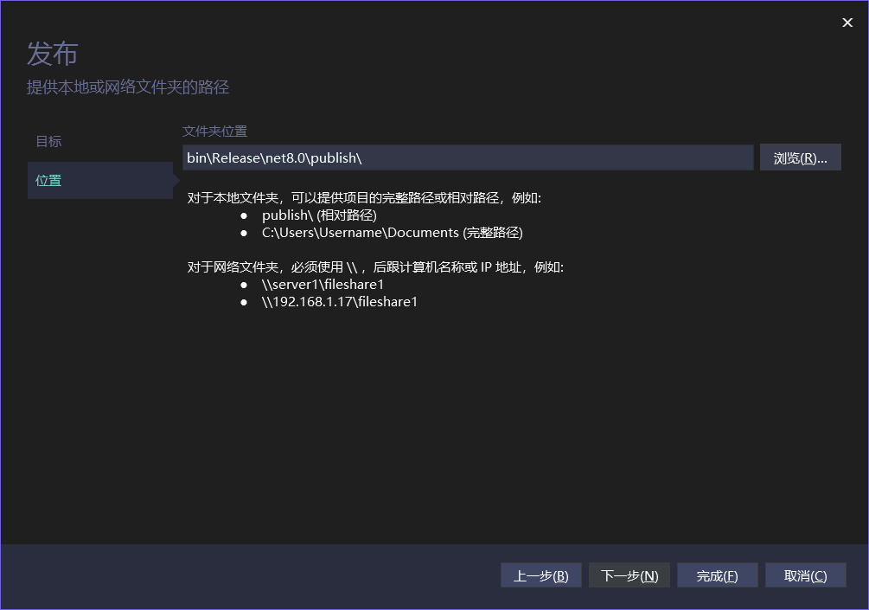Open the 浏览(R)... folder browser
The image size is (869, 610).
pyautogui.click(x=800, y=157)
